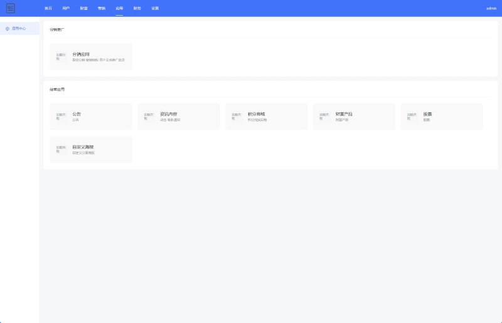Image resolution: width=502 pixels, height=323 pixels.
Task: Switch to the 财富 navigation item
Action: pyautogui.click(x=83, y=8)
